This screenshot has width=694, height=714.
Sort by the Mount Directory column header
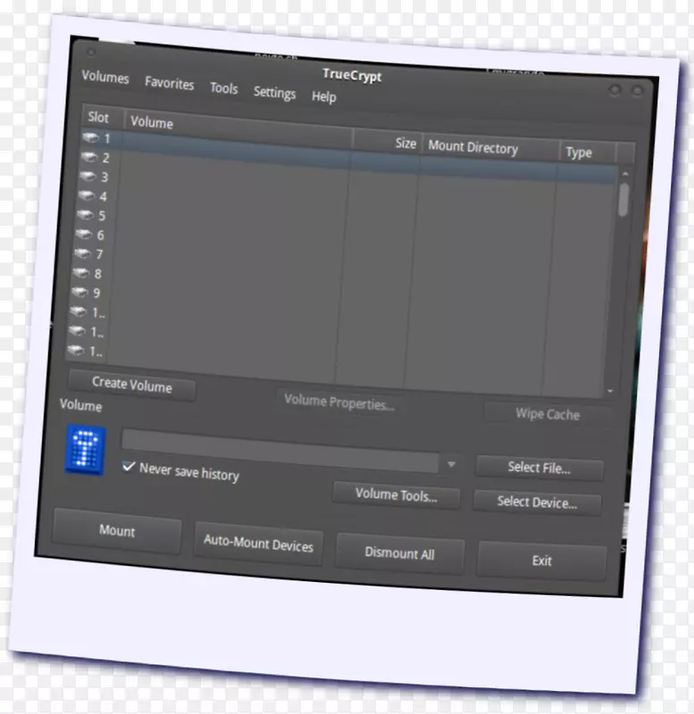pos(492,149)
